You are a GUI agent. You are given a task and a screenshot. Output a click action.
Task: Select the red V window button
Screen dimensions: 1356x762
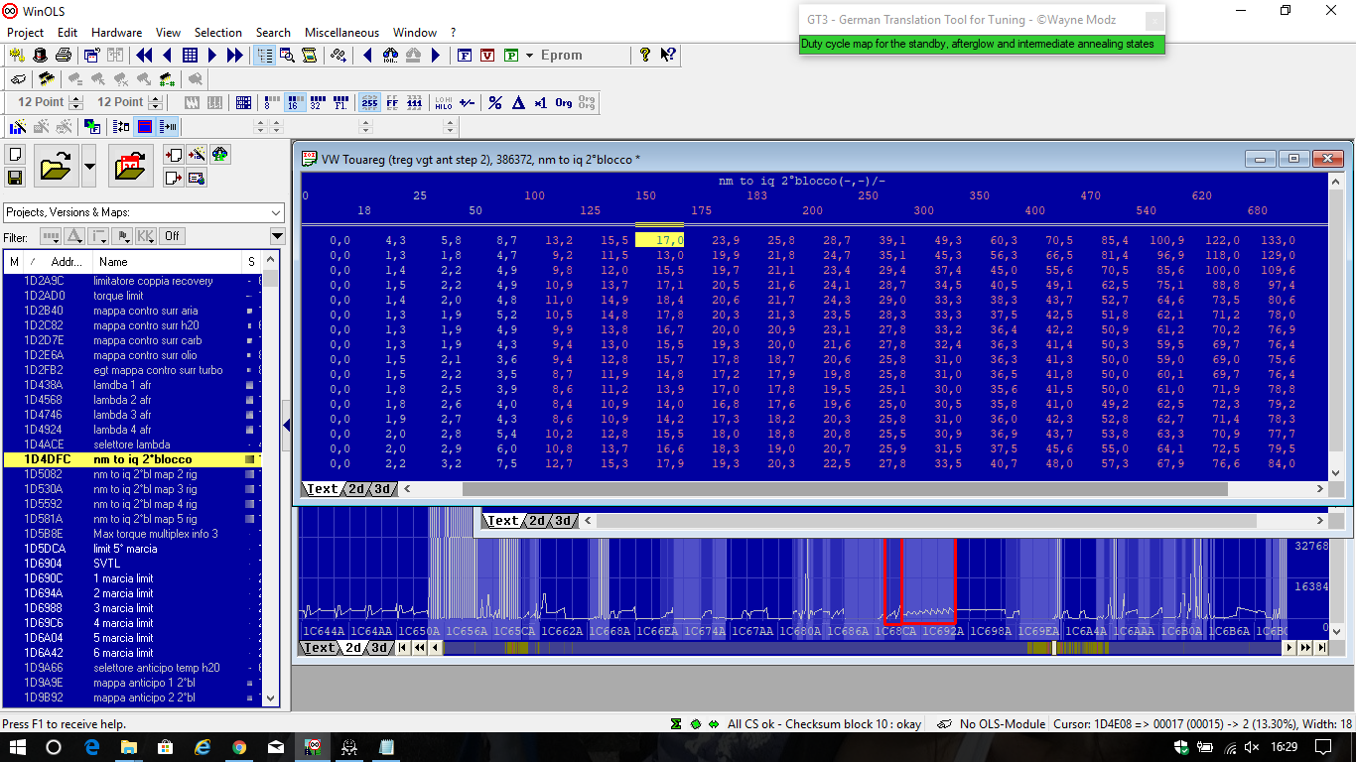pyautogui.click(x=487, y=55)
